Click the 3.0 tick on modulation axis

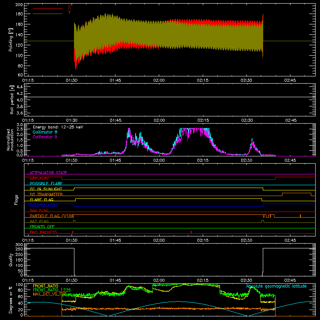click(20, 124)
